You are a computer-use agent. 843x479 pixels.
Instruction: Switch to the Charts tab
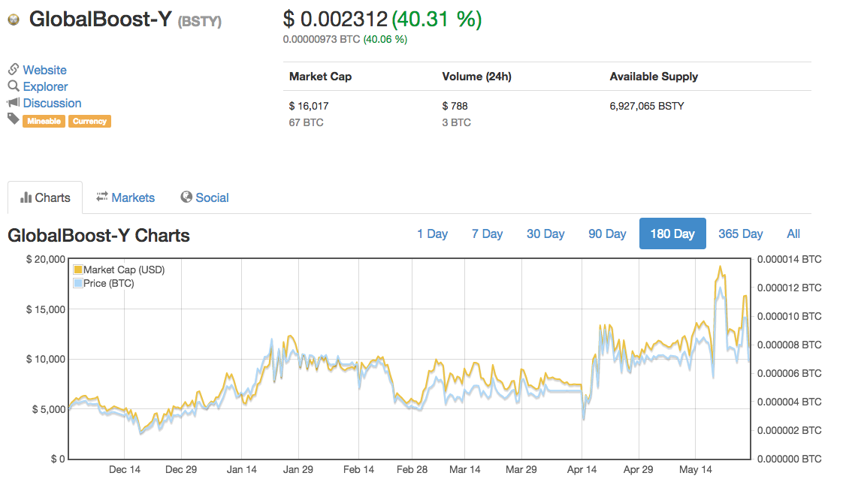45,197
